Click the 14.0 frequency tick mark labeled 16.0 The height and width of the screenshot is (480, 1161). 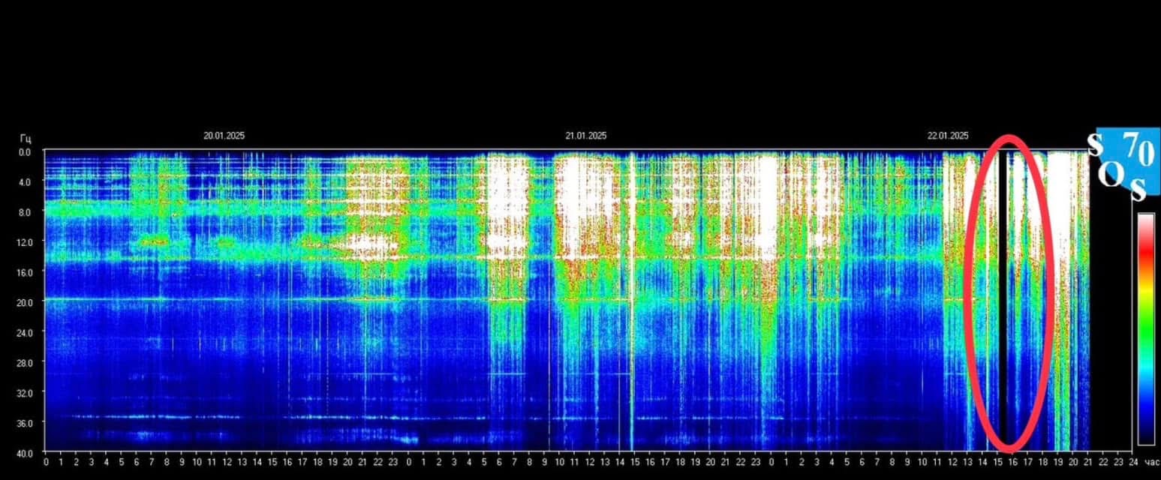click(24, 272)
